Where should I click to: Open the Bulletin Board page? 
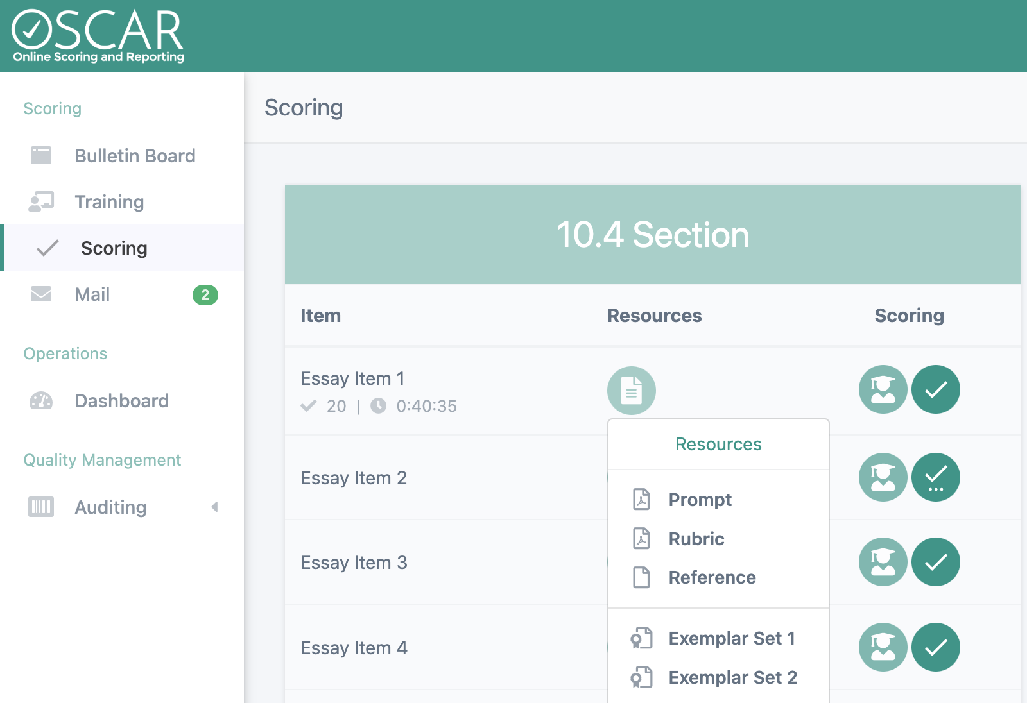pyautogui.click(x=134, y=156)
